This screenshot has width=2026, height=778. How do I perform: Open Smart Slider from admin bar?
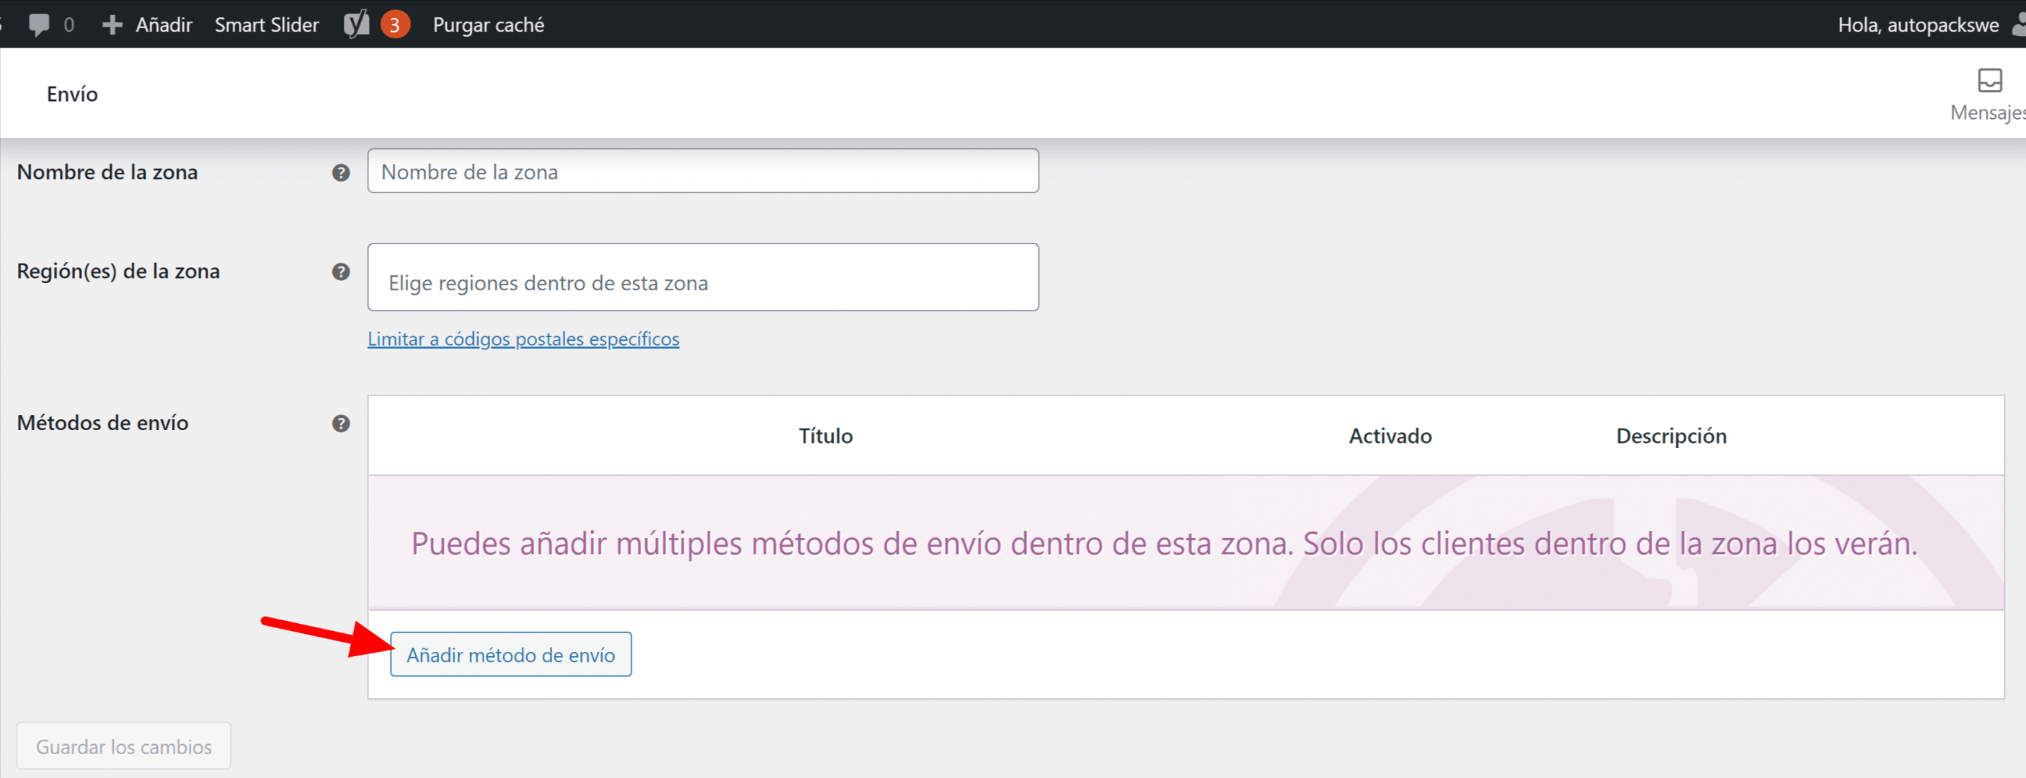[267, 25]
